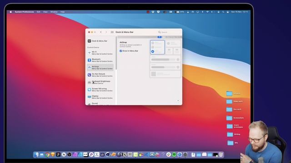
Task: Go back with the toolbar back arrow
Action: coord(101,32)
